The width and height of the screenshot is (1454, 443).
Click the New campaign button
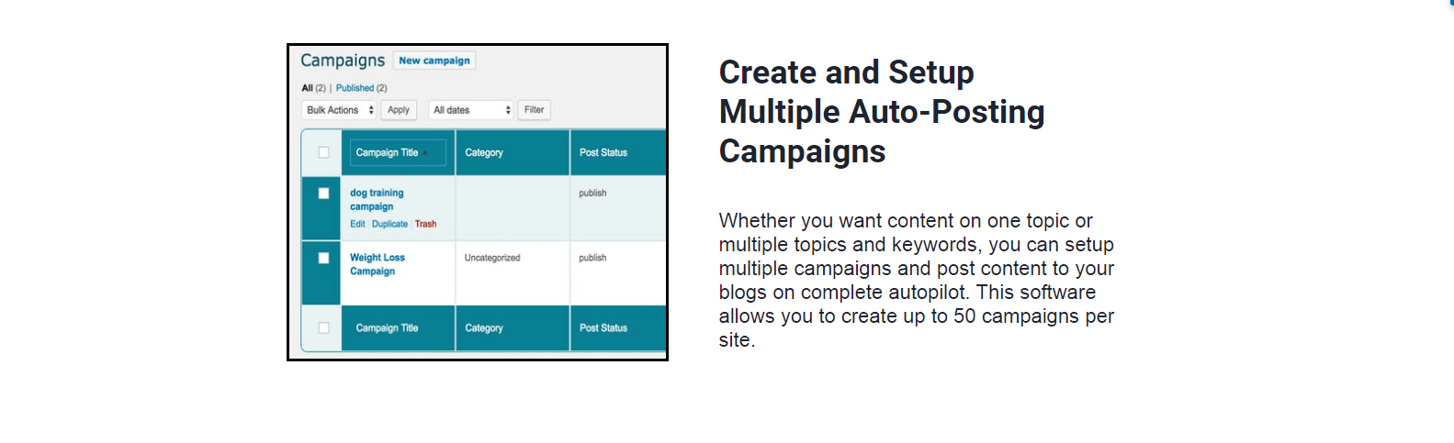pyautogui.click(x=434, y=61)
